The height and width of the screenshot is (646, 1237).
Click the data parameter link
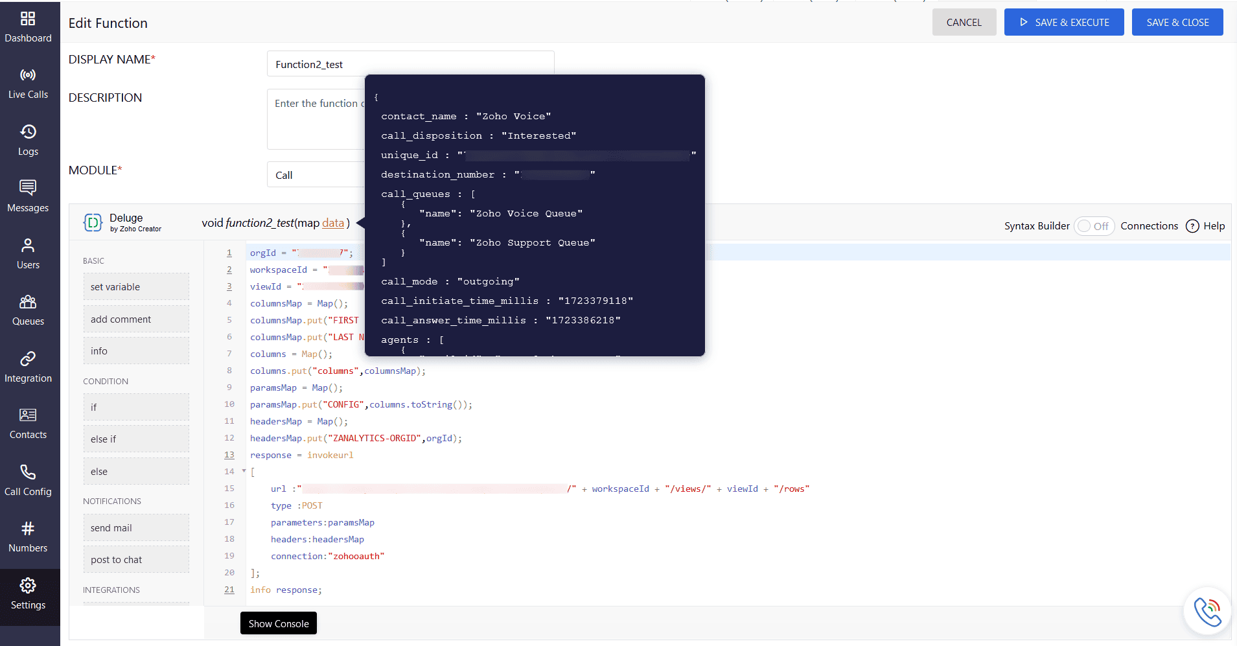pos(333,223)
